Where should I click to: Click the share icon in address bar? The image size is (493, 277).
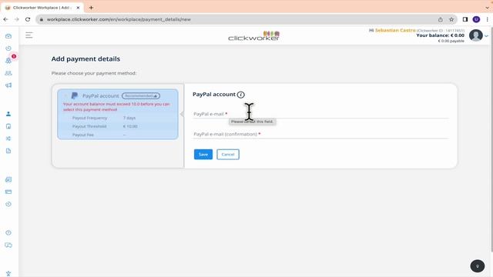click(441, 19)
